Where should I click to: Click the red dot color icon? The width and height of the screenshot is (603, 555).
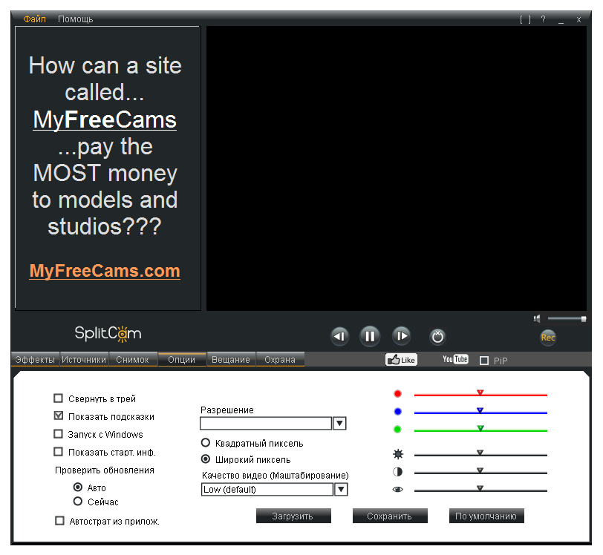(x=397, y=393)
